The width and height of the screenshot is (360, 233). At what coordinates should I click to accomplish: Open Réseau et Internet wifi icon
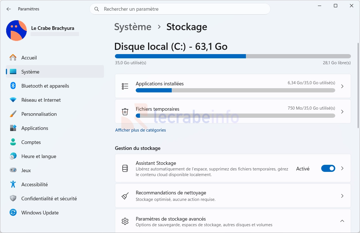[13, 100]
